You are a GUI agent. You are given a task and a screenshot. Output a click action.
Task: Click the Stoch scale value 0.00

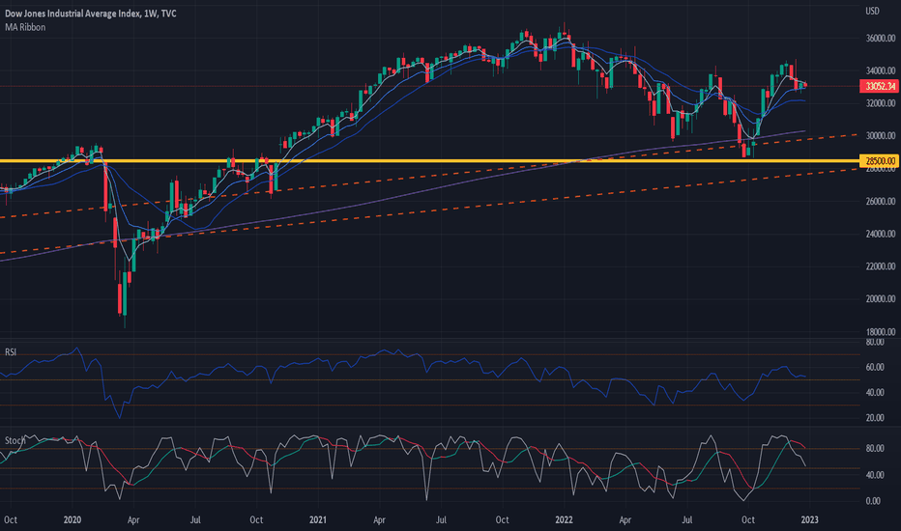(873, 501)
